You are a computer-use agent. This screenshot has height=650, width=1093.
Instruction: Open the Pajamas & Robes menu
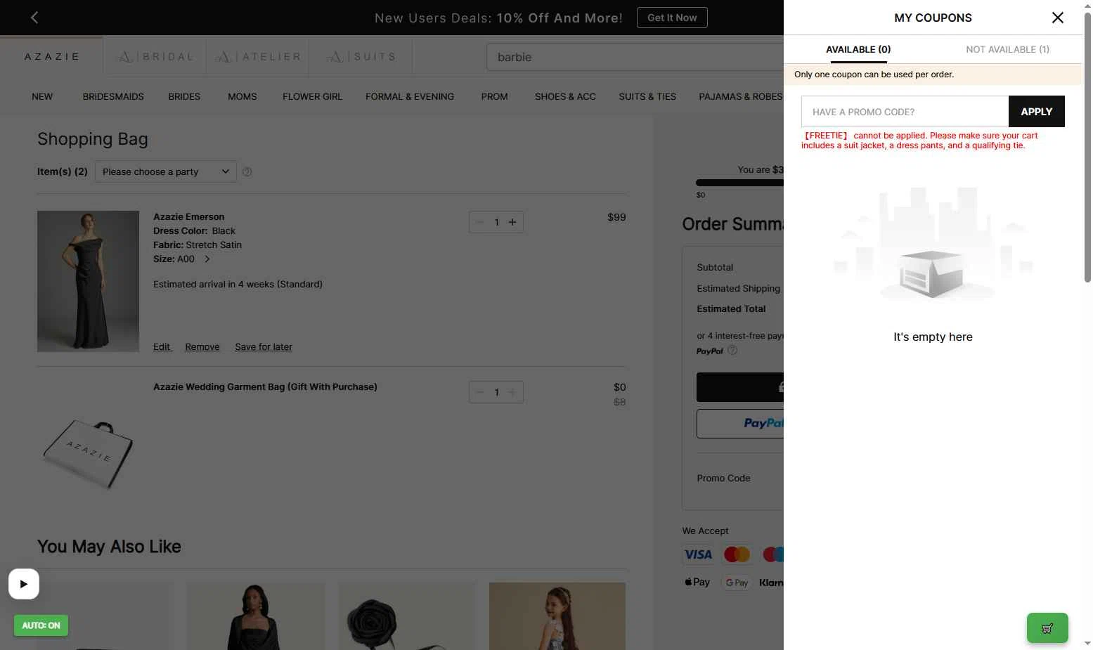[x=740, y=96]
